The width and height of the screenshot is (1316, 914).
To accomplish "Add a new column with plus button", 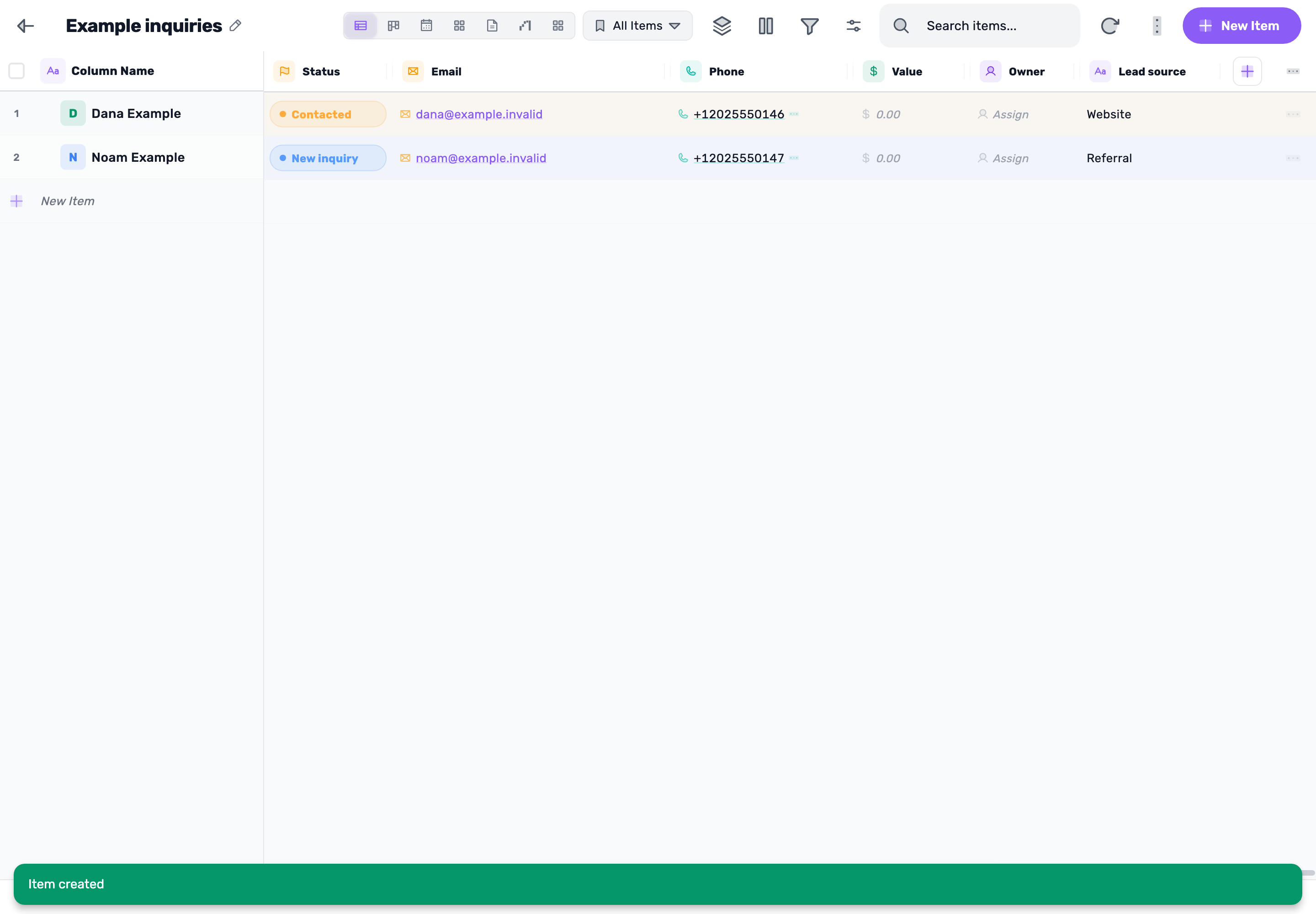I will tap(1247, 72).
